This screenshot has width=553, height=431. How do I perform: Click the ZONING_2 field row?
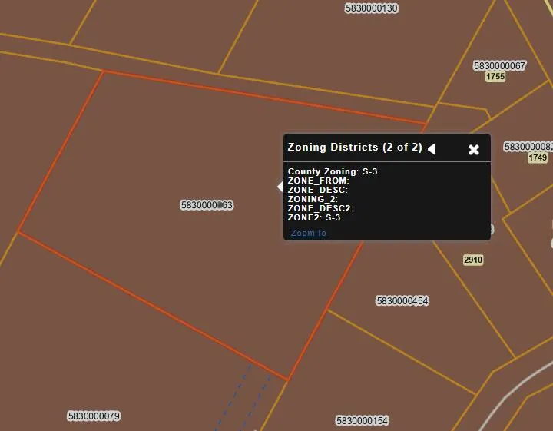[313, 199]
